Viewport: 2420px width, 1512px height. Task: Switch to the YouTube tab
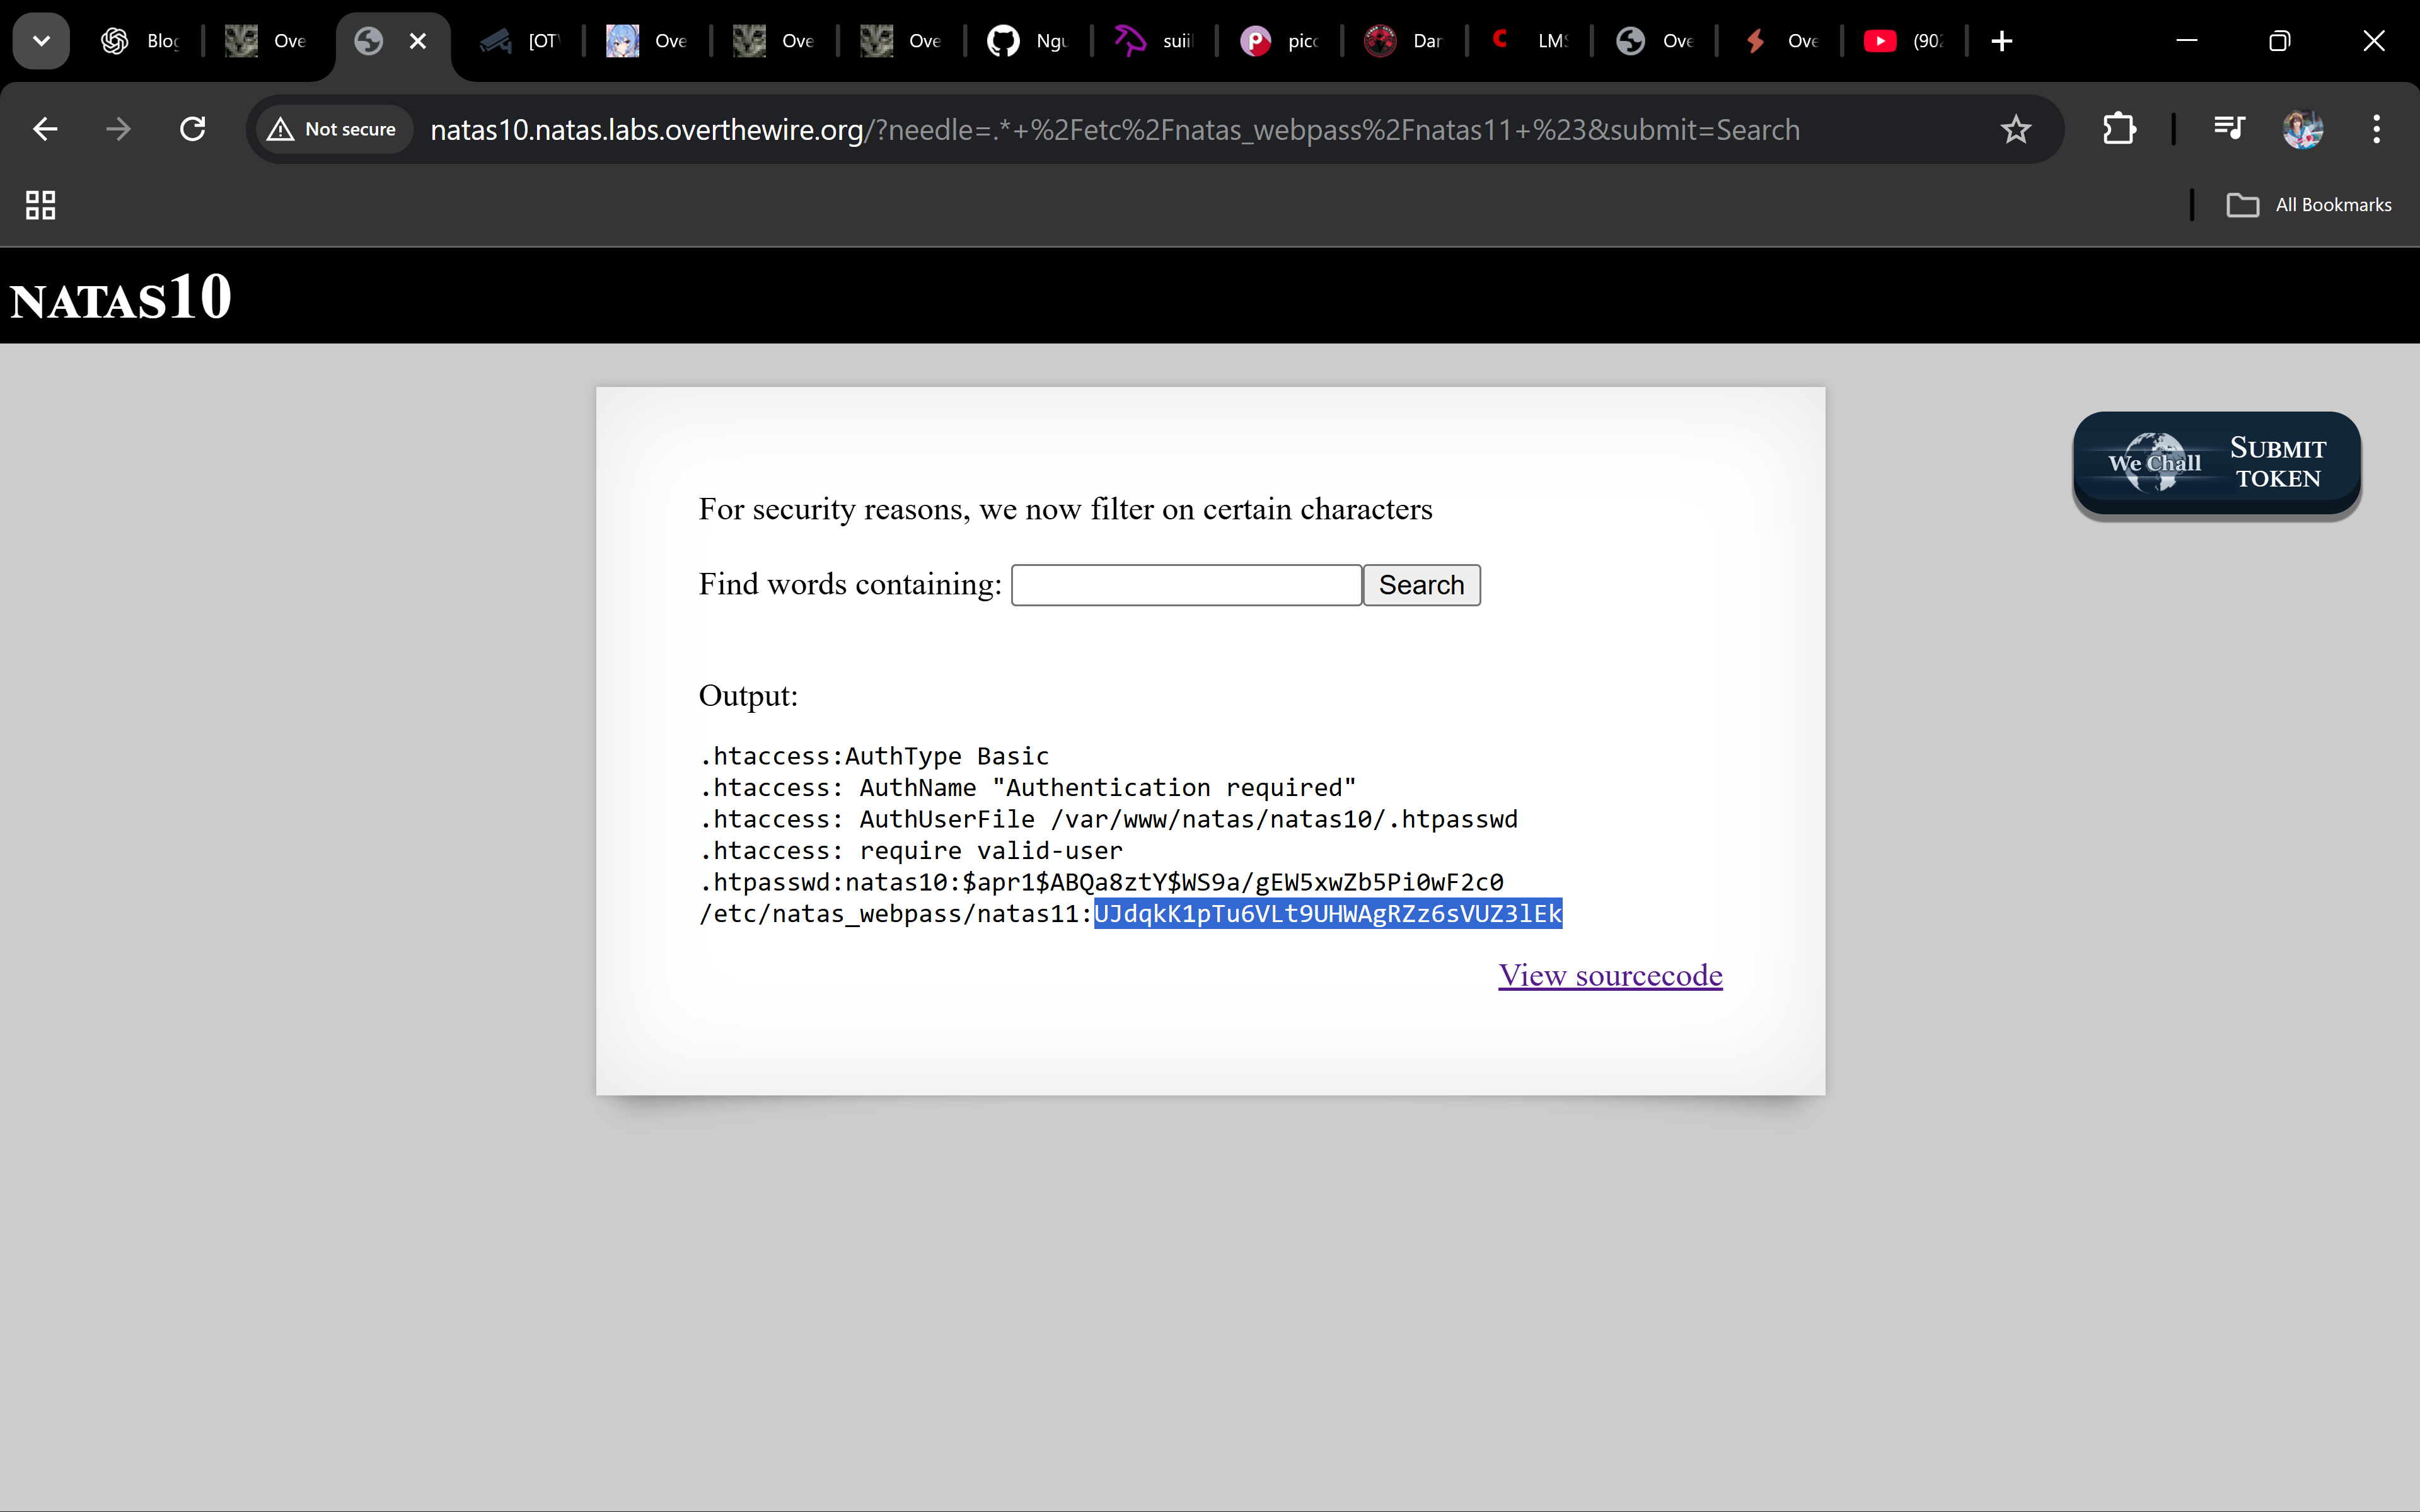(x=1902, y=41)
